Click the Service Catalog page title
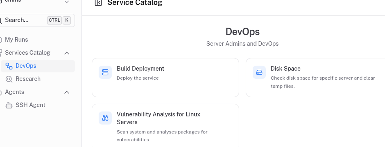385x147 pixels. point(135,3)
